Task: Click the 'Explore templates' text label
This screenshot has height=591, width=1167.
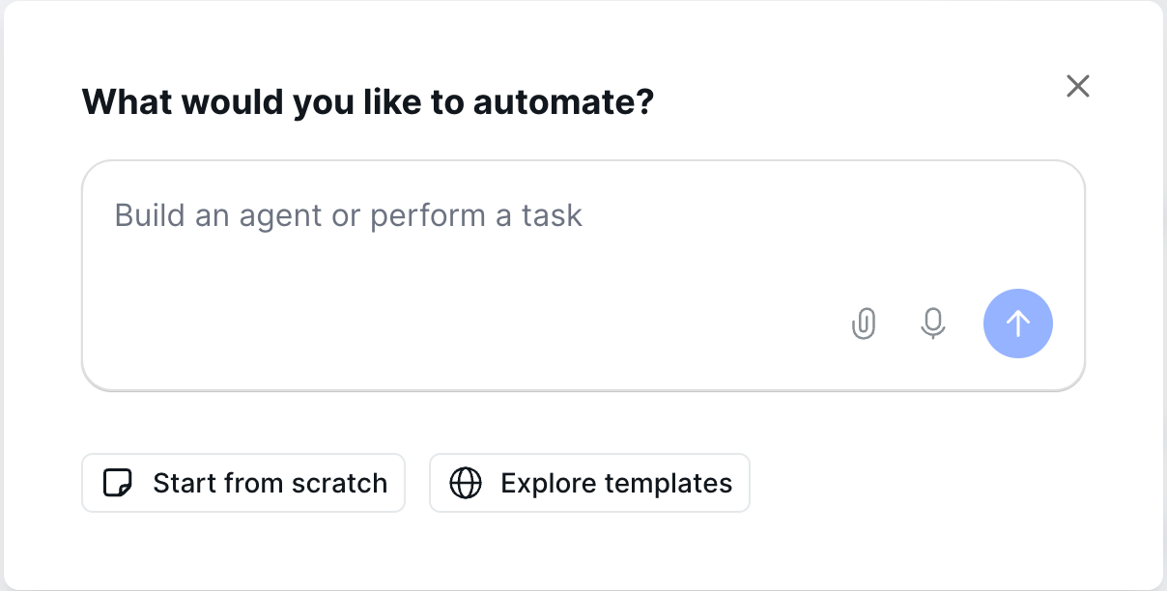Action: point(616,483)
